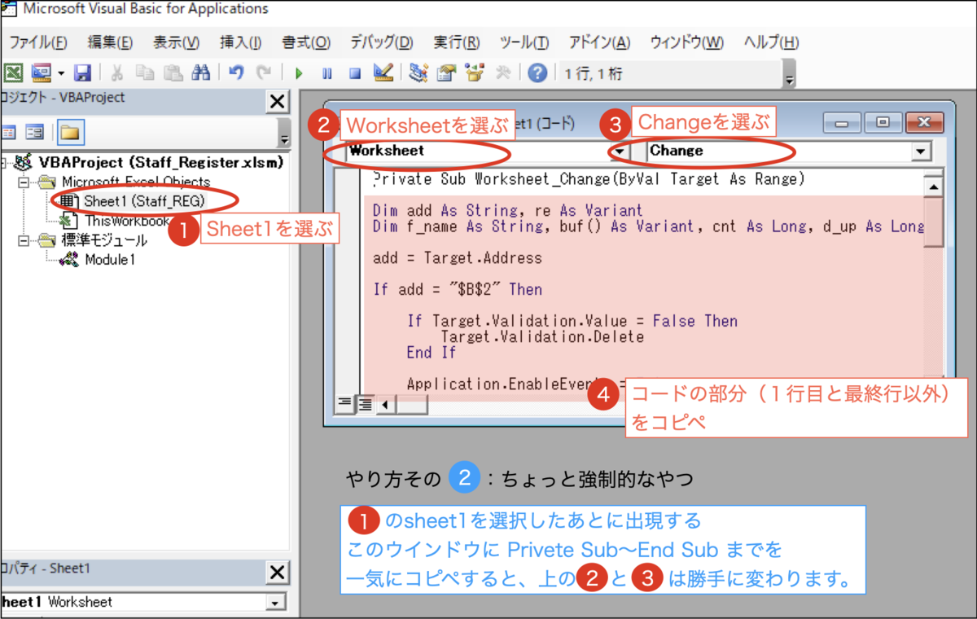The height and width of the screenshot is (619, 977).
Task: Enable Design Mode from the toolbar
Action: [384, 72]
